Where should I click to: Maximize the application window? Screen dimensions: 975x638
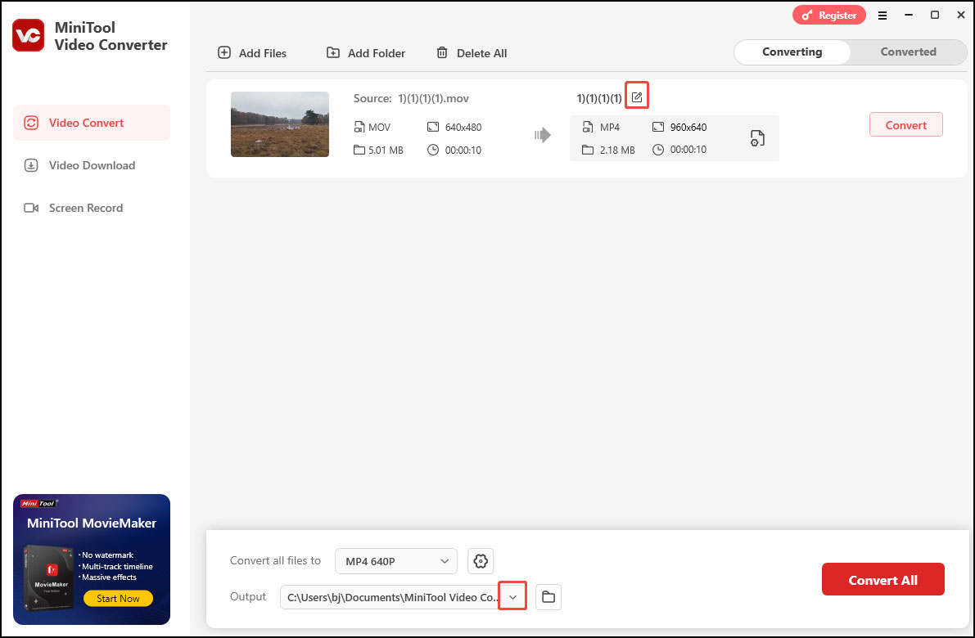click(x=935, y=15)
